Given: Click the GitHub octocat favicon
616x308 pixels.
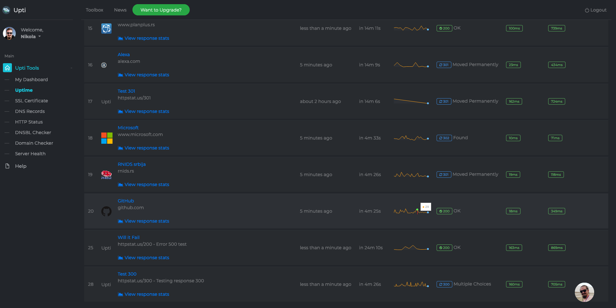Looking at the screenshot, I should [x=106, y=211].
